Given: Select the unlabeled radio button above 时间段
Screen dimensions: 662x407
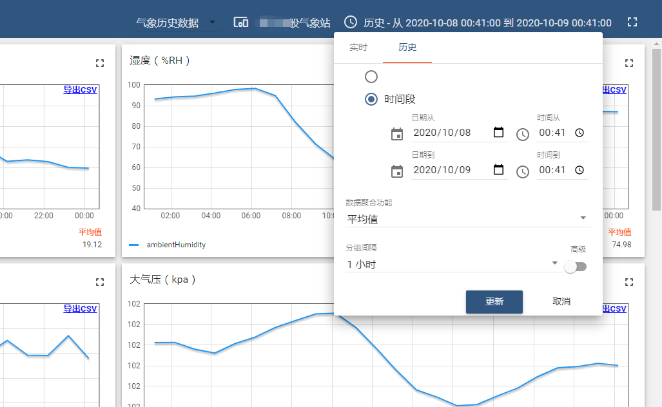Looking at the screenshot, I should pos(371,77).
